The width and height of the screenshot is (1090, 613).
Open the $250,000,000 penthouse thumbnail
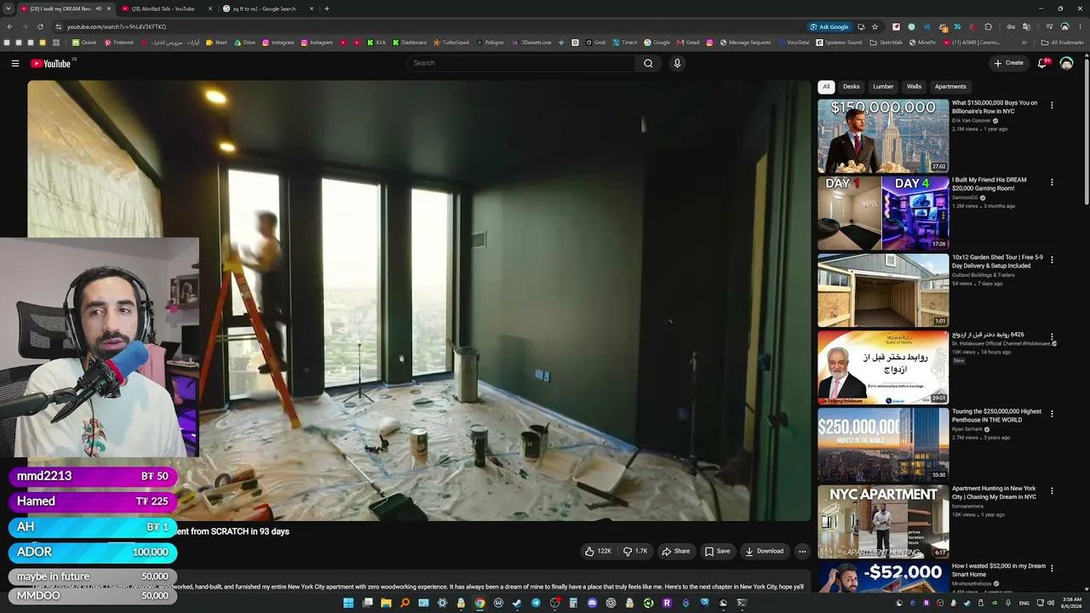(x=883, y=444)
